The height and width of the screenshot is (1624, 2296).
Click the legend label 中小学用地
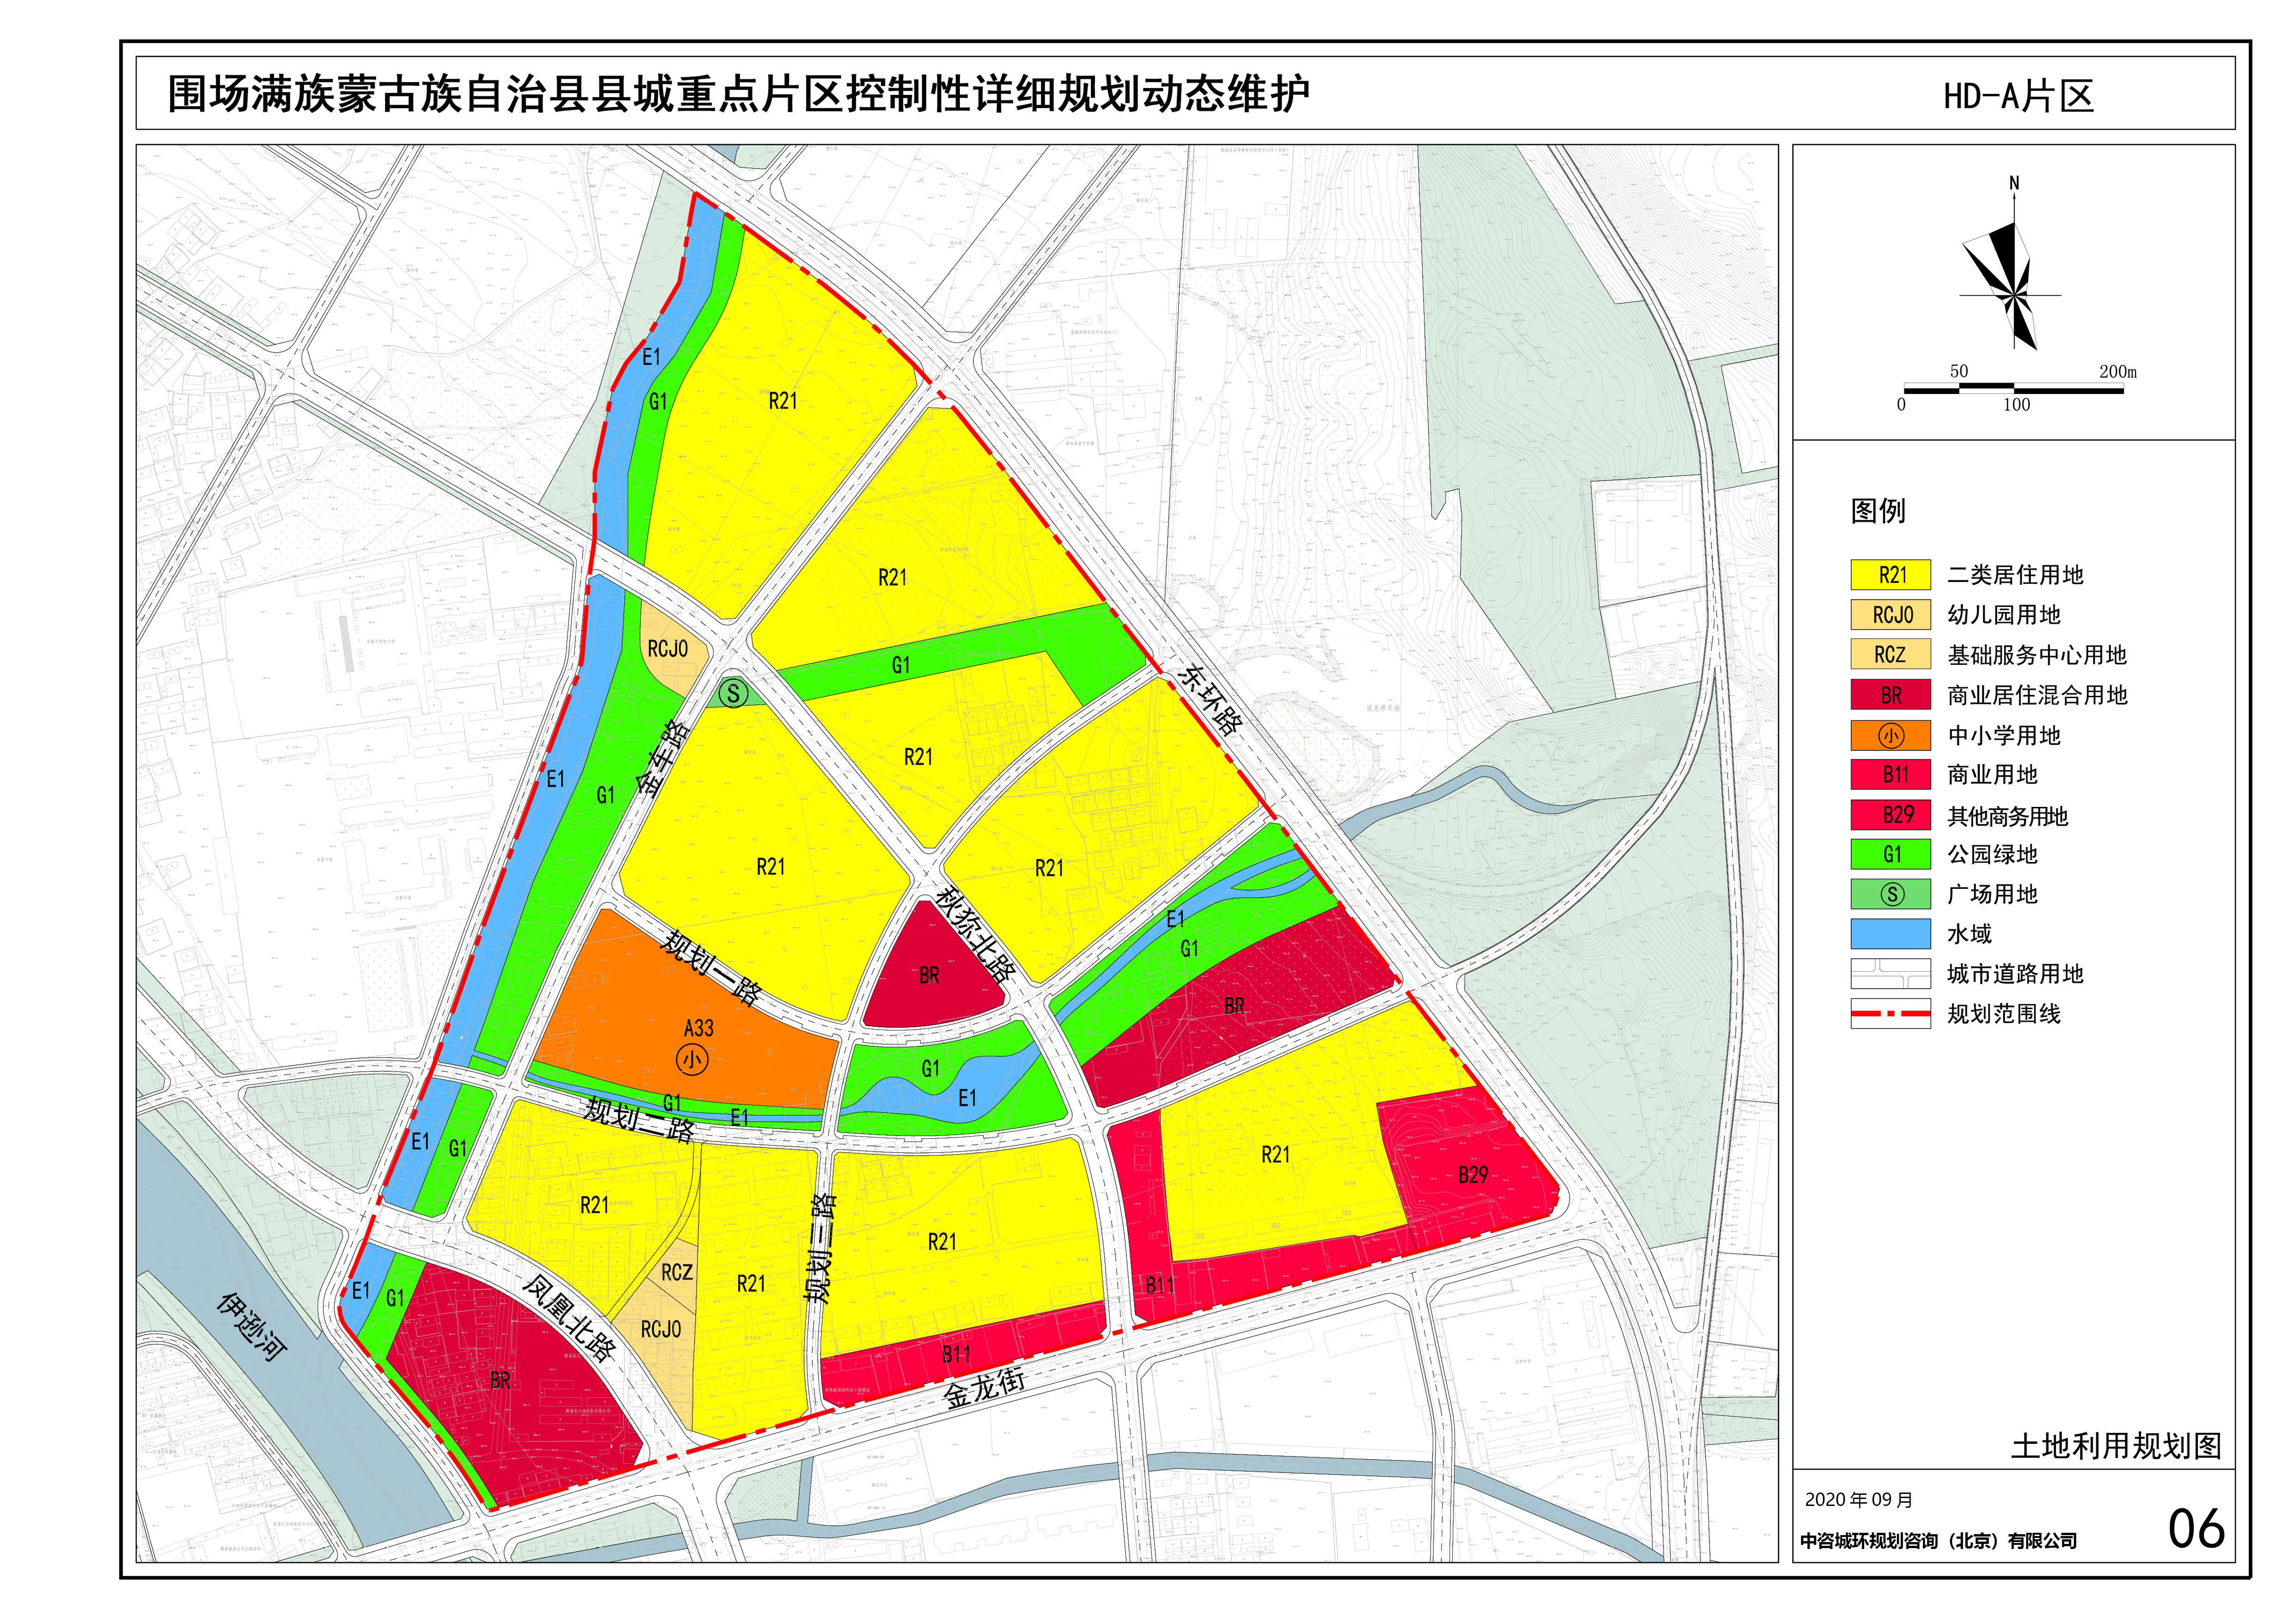[x=2004, y=736]
